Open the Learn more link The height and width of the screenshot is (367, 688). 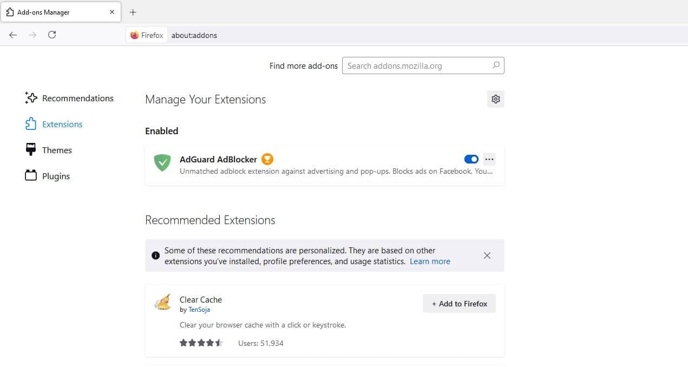[x=429, y=261]
